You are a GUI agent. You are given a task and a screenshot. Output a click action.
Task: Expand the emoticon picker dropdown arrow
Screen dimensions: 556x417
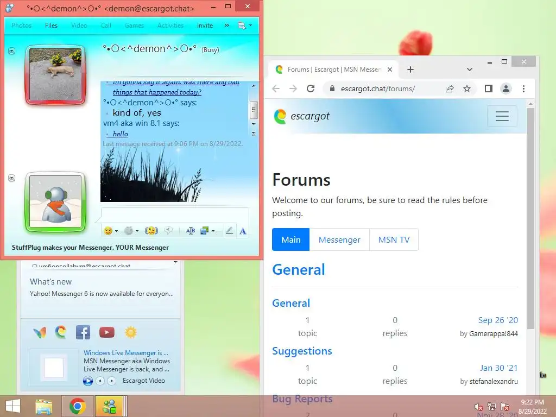point(116,231)
